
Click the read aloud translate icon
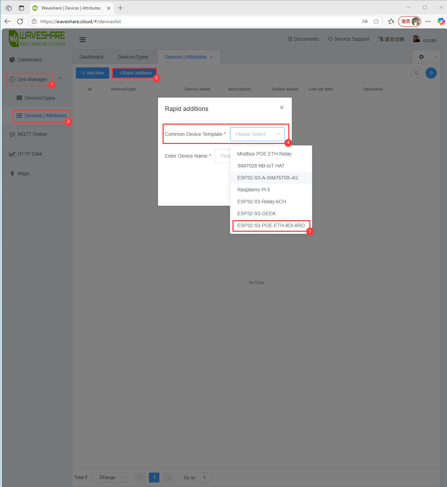[x=365, y=21]
